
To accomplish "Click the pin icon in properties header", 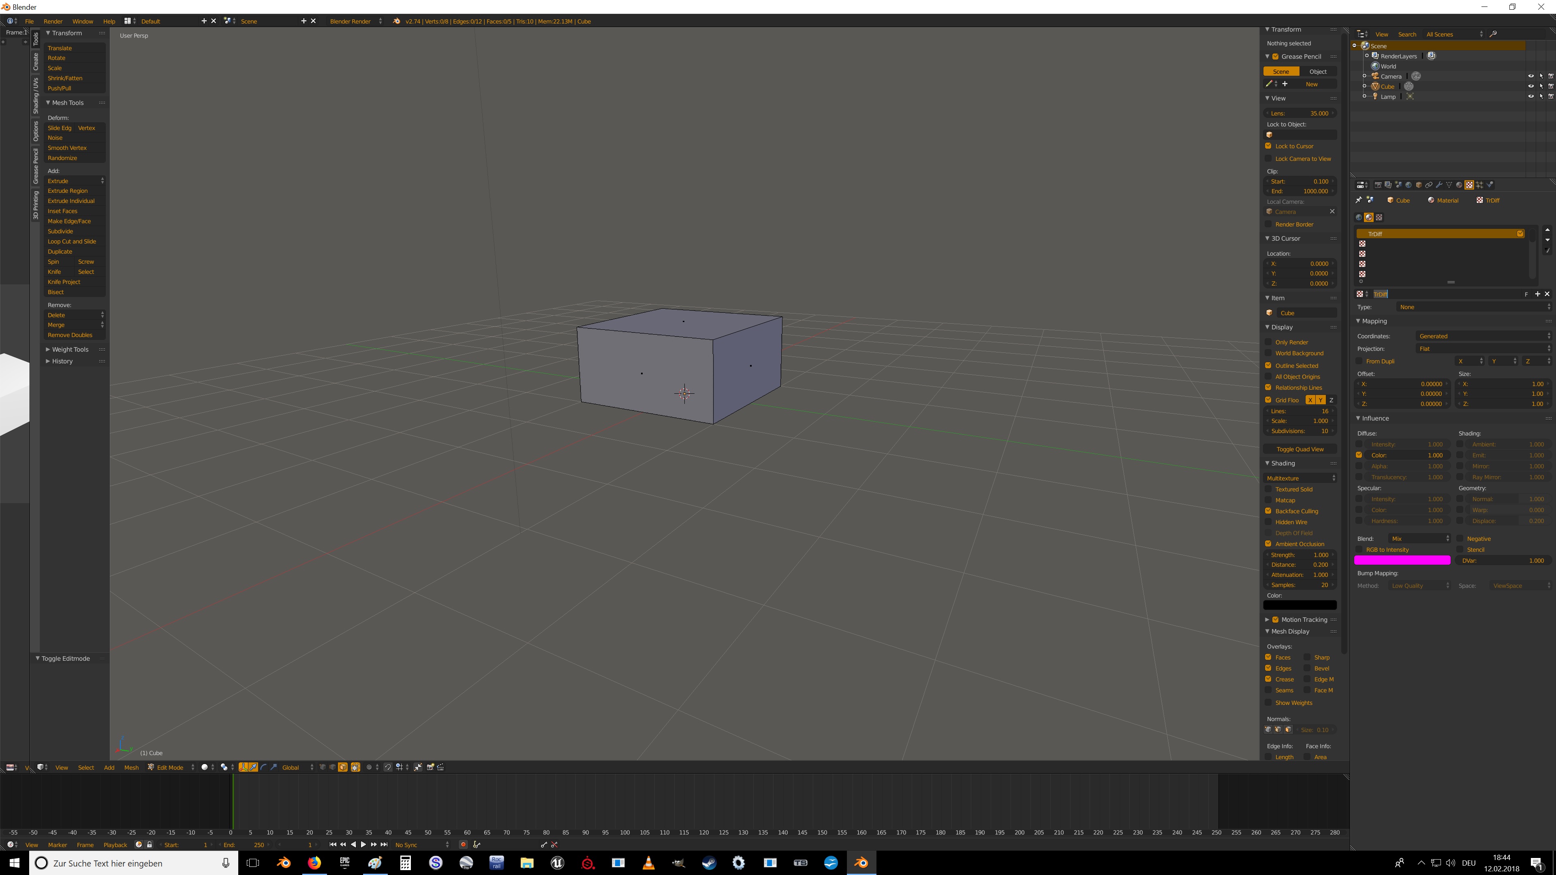I will click(x=1359, y=201).
